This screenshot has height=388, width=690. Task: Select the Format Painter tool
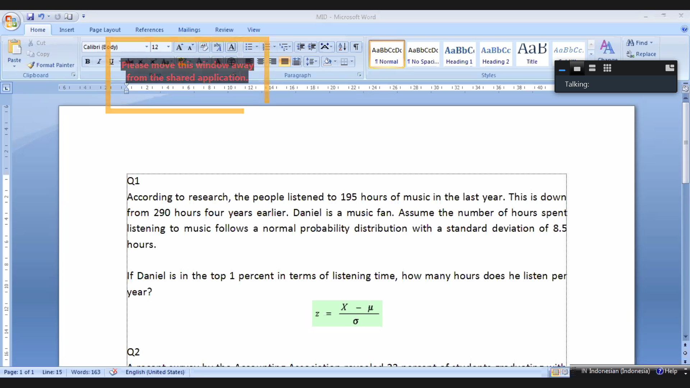pyautogui.click(x=51, y=65)
